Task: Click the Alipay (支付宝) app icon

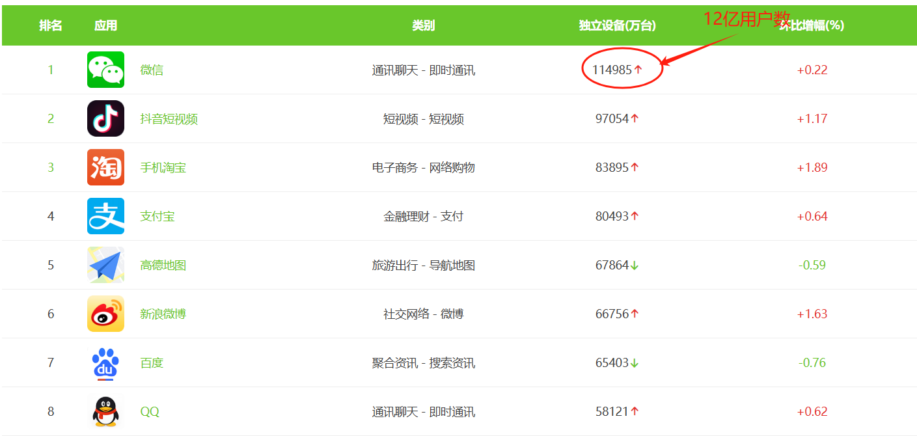Action: (105, 216)
